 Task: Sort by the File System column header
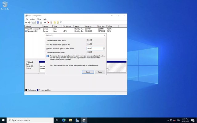click(x=68, y=26)
